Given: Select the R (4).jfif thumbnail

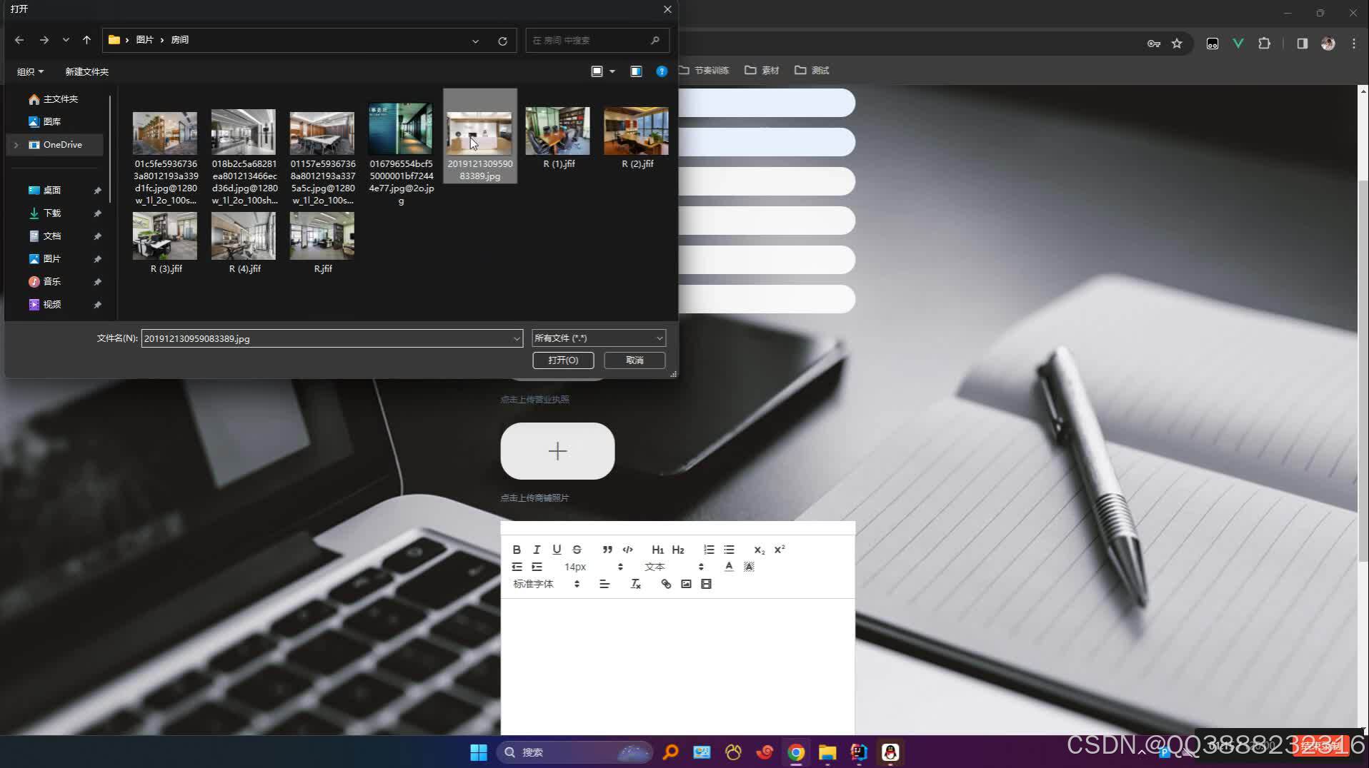Looking at the screenshot, I should tap(244, 236).
